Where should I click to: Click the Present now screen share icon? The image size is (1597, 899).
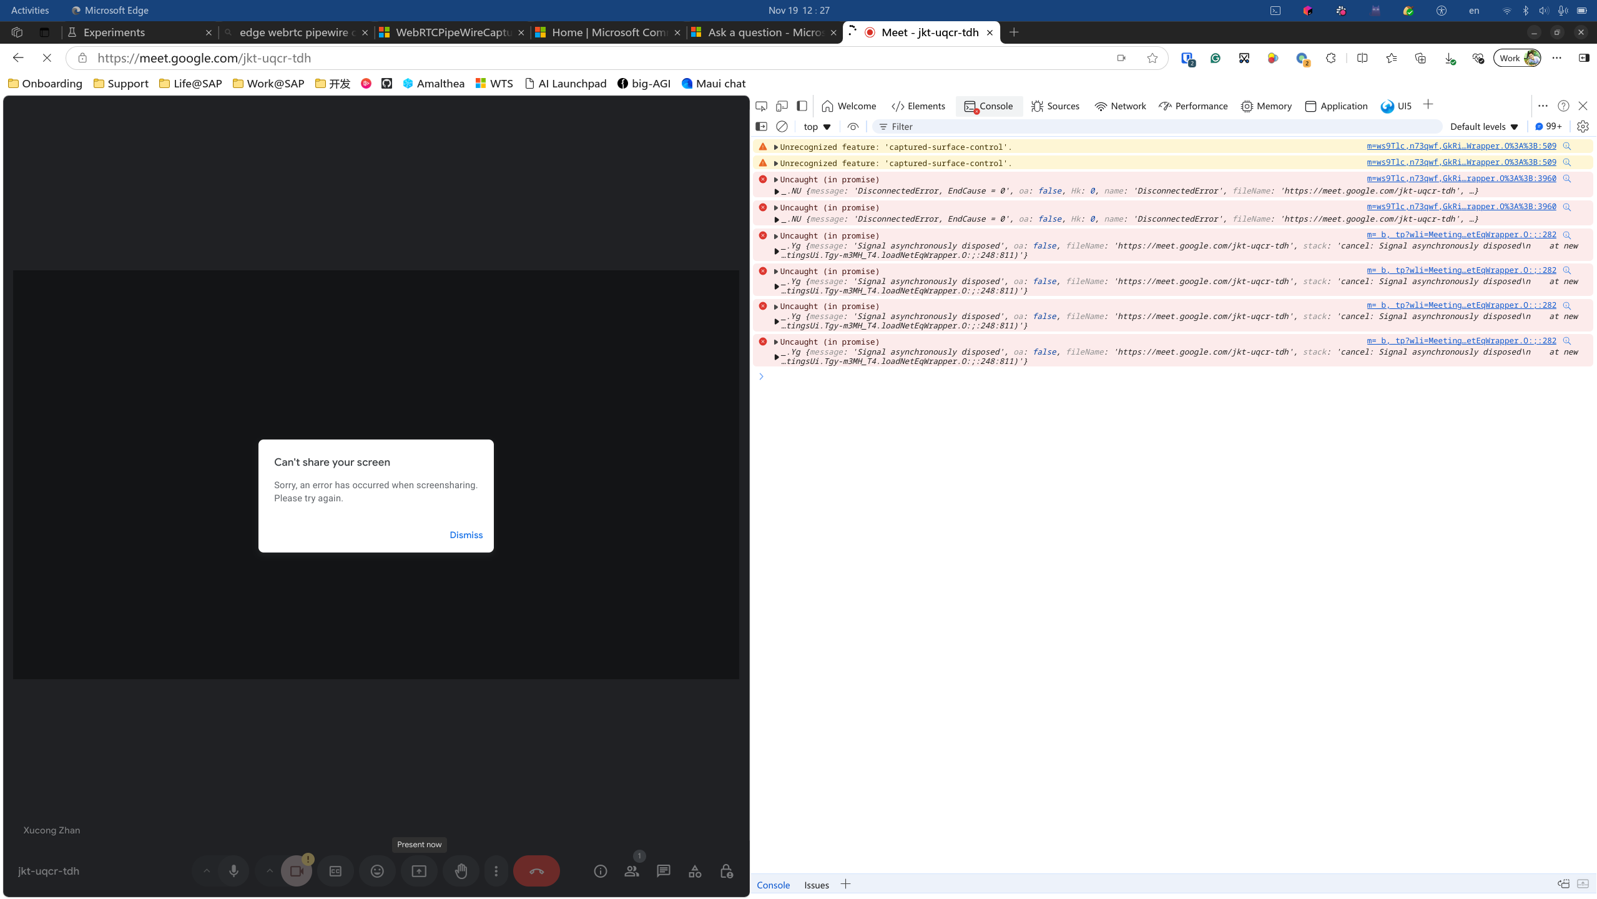[x=419, y=871]
